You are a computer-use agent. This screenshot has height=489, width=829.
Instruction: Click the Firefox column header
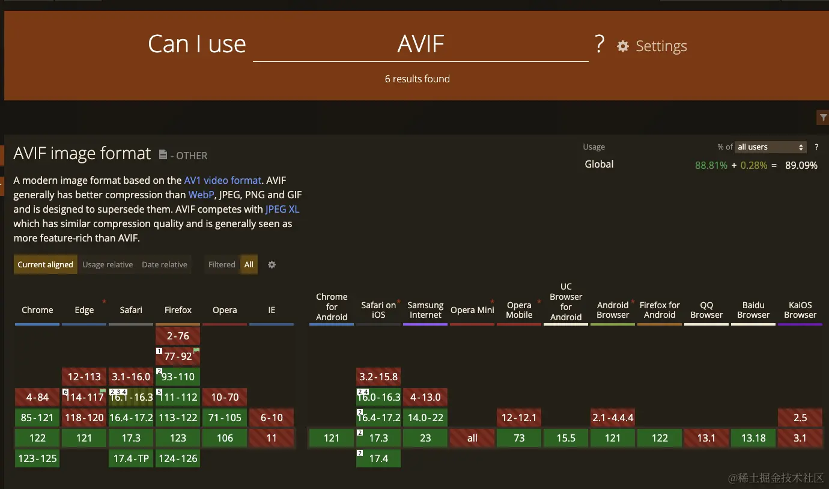pos(178,310)
